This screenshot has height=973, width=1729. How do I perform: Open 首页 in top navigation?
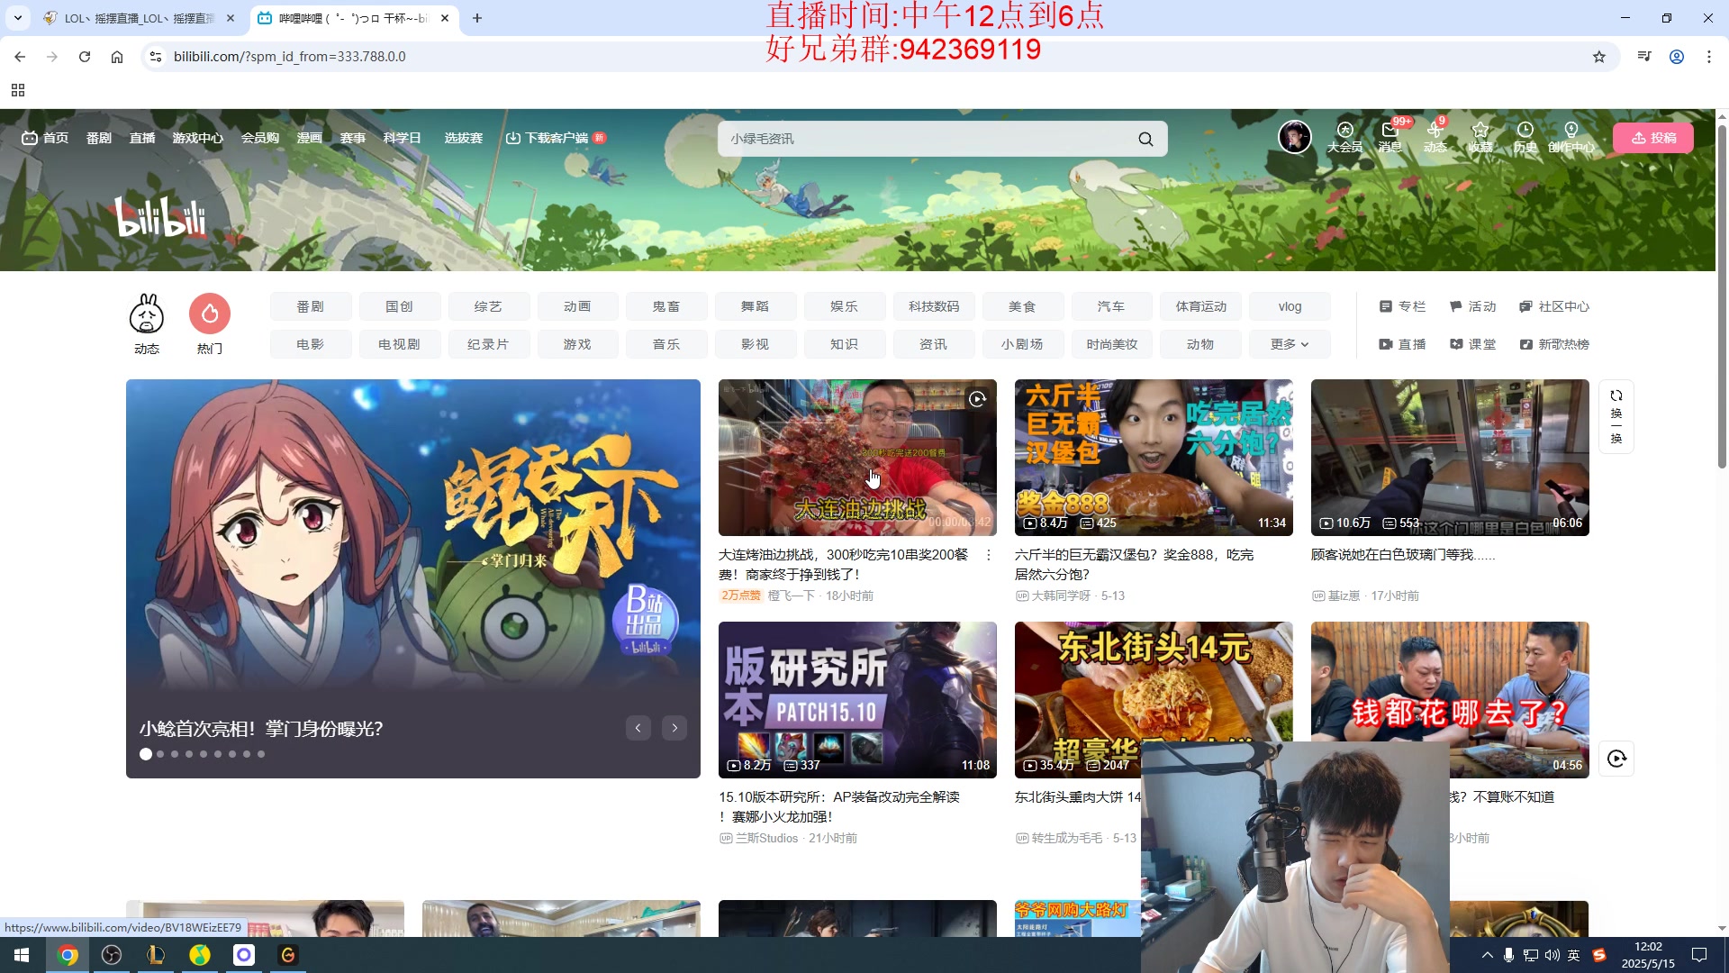click(x=45, y=138)
